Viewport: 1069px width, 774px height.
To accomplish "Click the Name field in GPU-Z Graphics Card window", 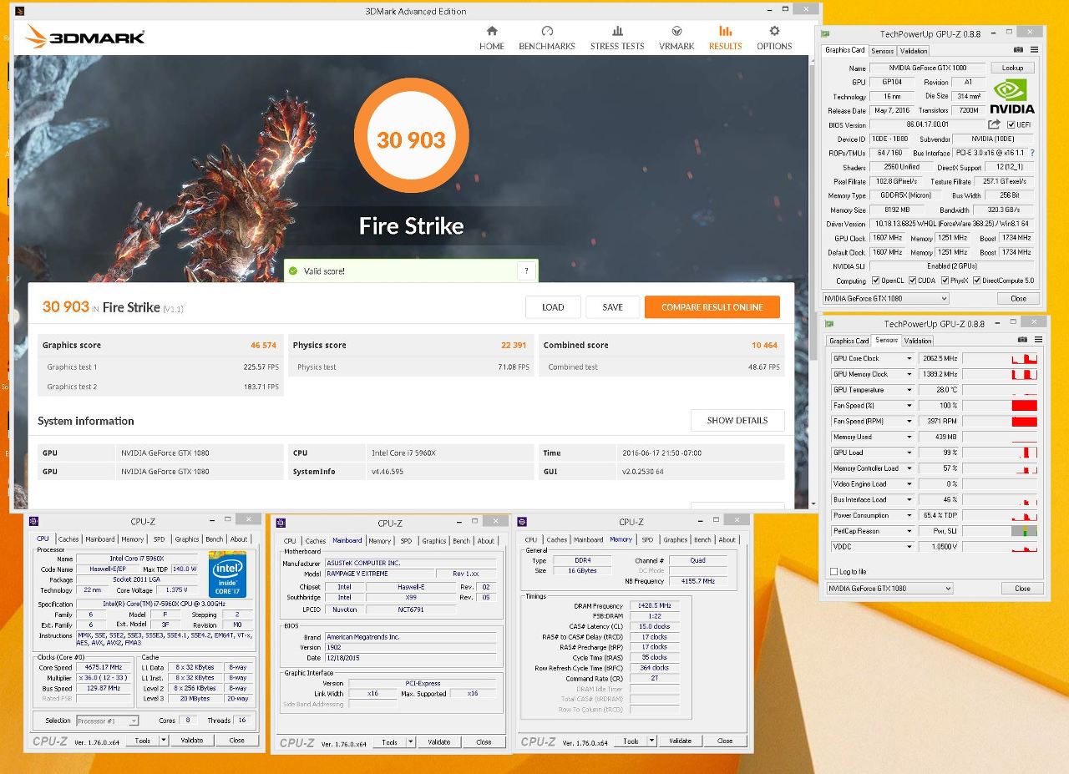I will tap(929, 68).
